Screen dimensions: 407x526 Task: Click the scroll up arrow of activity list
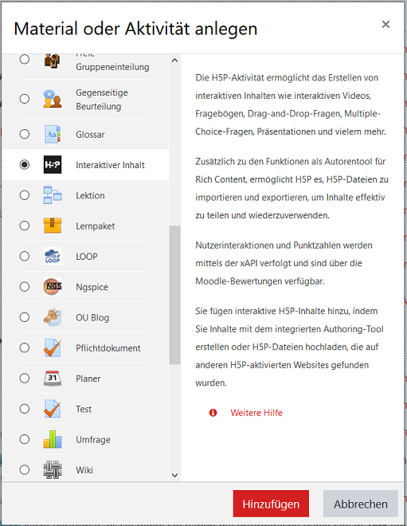tap(174, 61)
